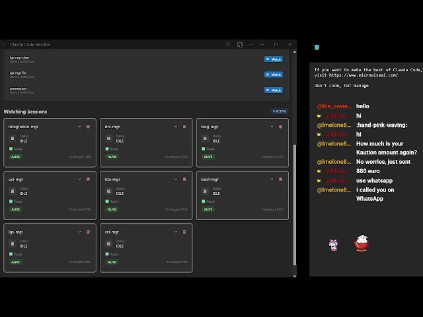Toggle the Ready checkbox in cst-mgr card
The image size is (423, 317).
(107, 254)
